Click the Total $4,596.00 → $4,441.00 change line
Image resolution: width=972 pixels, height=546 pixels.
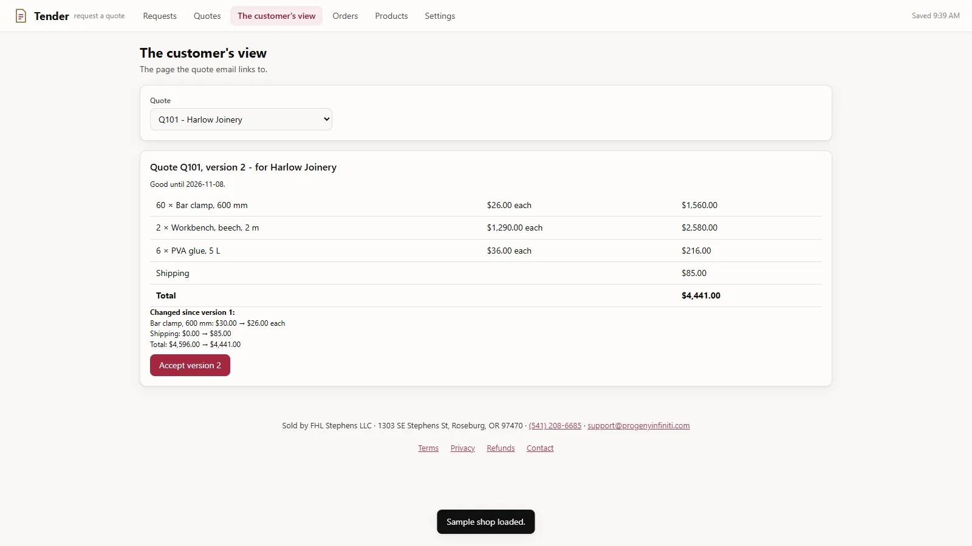(195, 345)
